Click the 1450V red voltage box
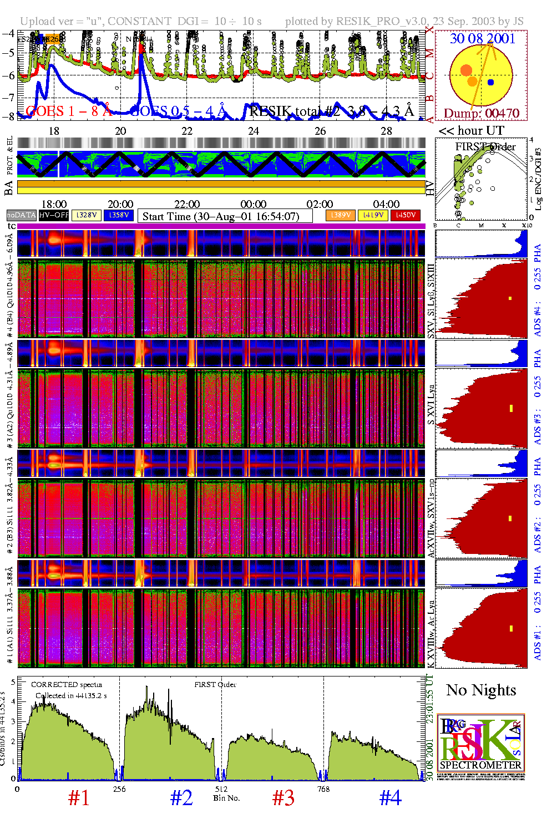 point(406,215)
